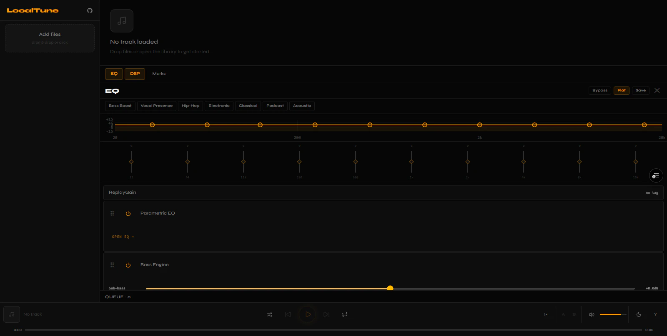Image resolution: width=667 pixels, height=336 pixels.
Task: Click the playback progress bar
Action: (x=333, y=330)
